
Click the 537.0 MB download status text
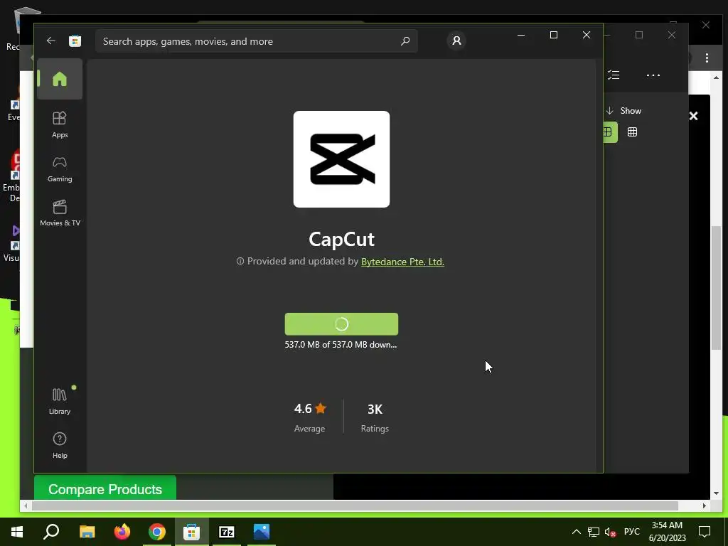tap(341, 345)
